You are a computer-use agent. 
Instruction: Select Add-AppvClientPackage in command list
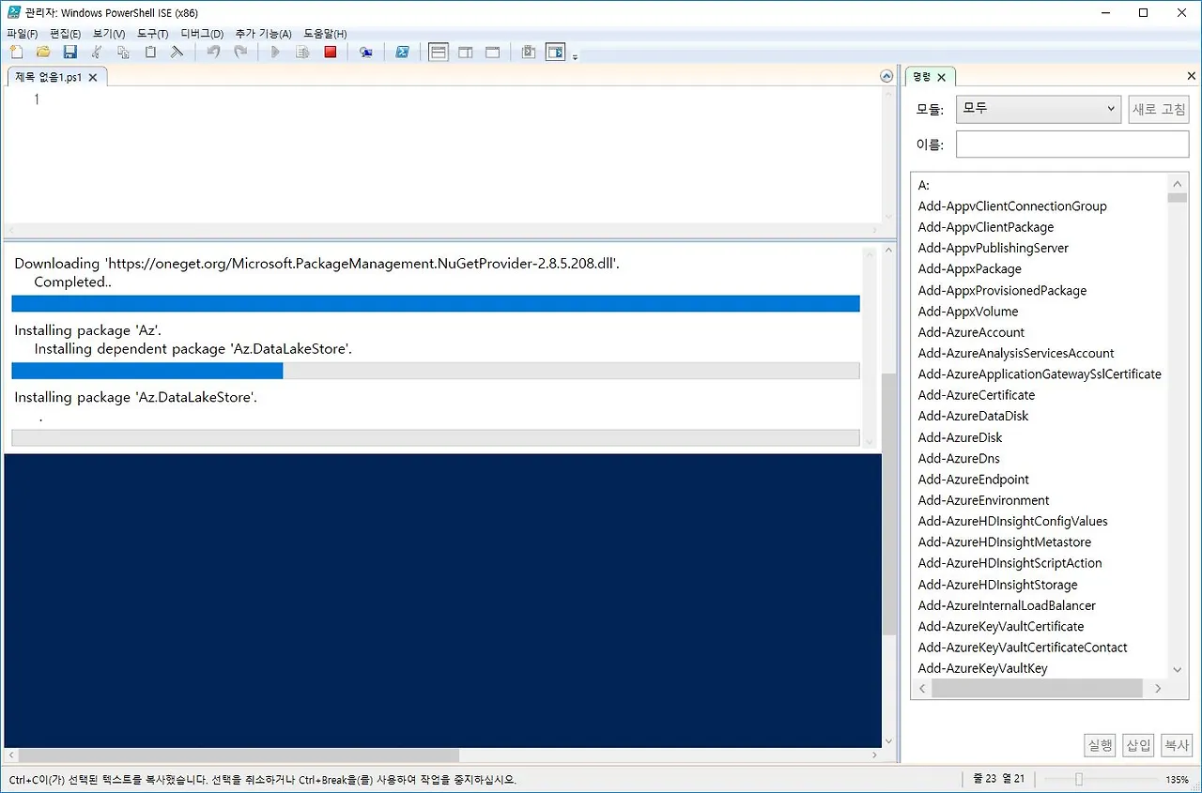point(986,227)
